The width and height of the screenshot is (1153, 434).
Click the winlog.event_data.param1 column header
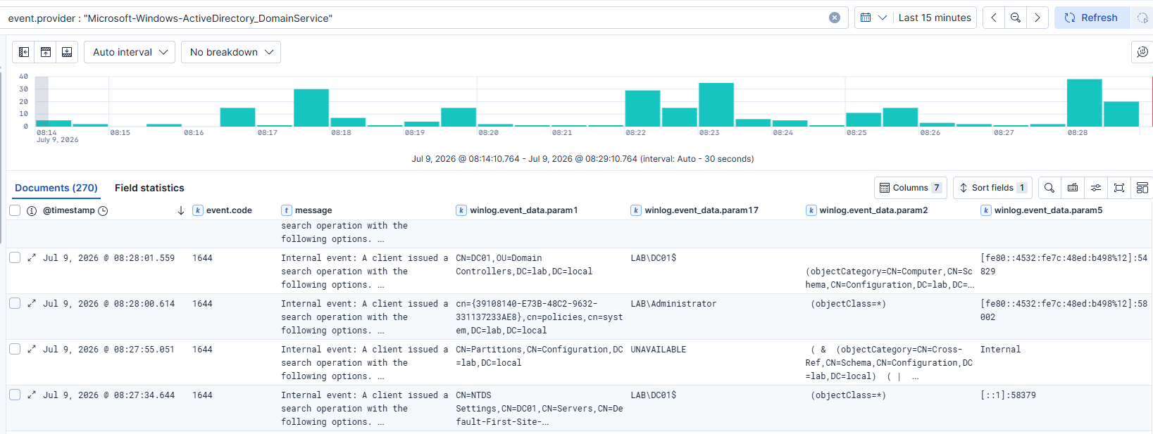click(523, 210)
